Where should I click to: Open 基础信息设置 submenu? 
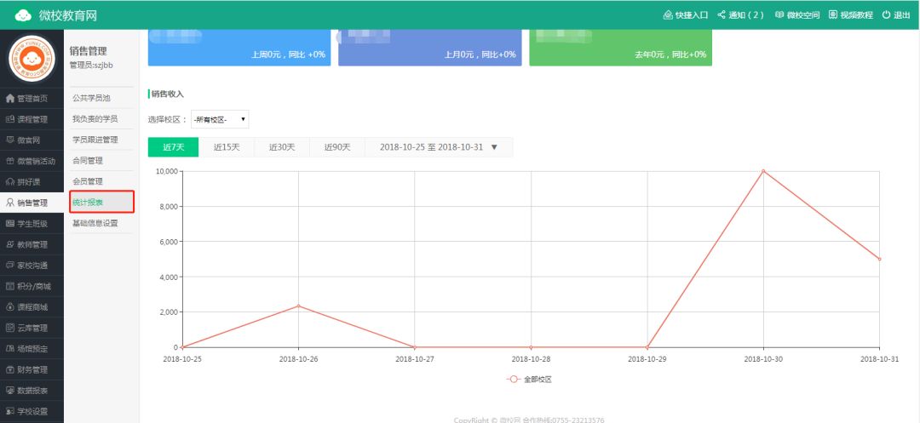101,223
